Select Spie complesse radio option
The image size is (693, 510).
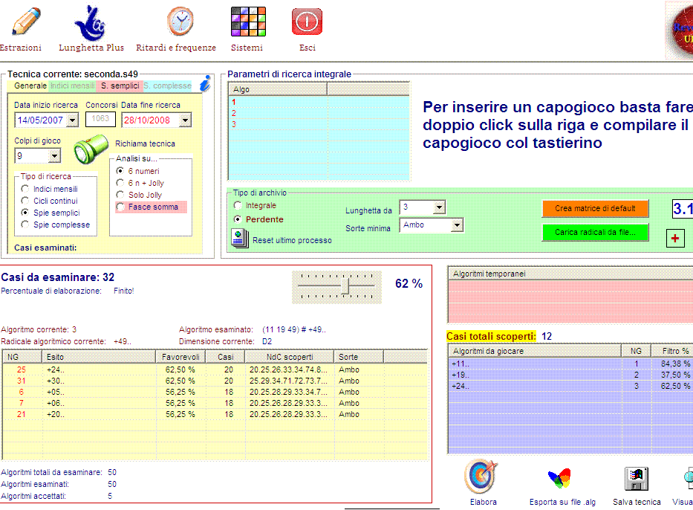pyautogui.click(x=25, y=225)
